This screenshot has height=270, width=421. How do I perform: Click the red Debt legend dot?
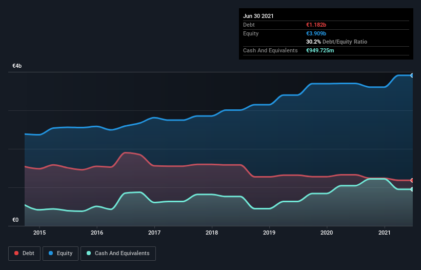click(x=16, y=253)
